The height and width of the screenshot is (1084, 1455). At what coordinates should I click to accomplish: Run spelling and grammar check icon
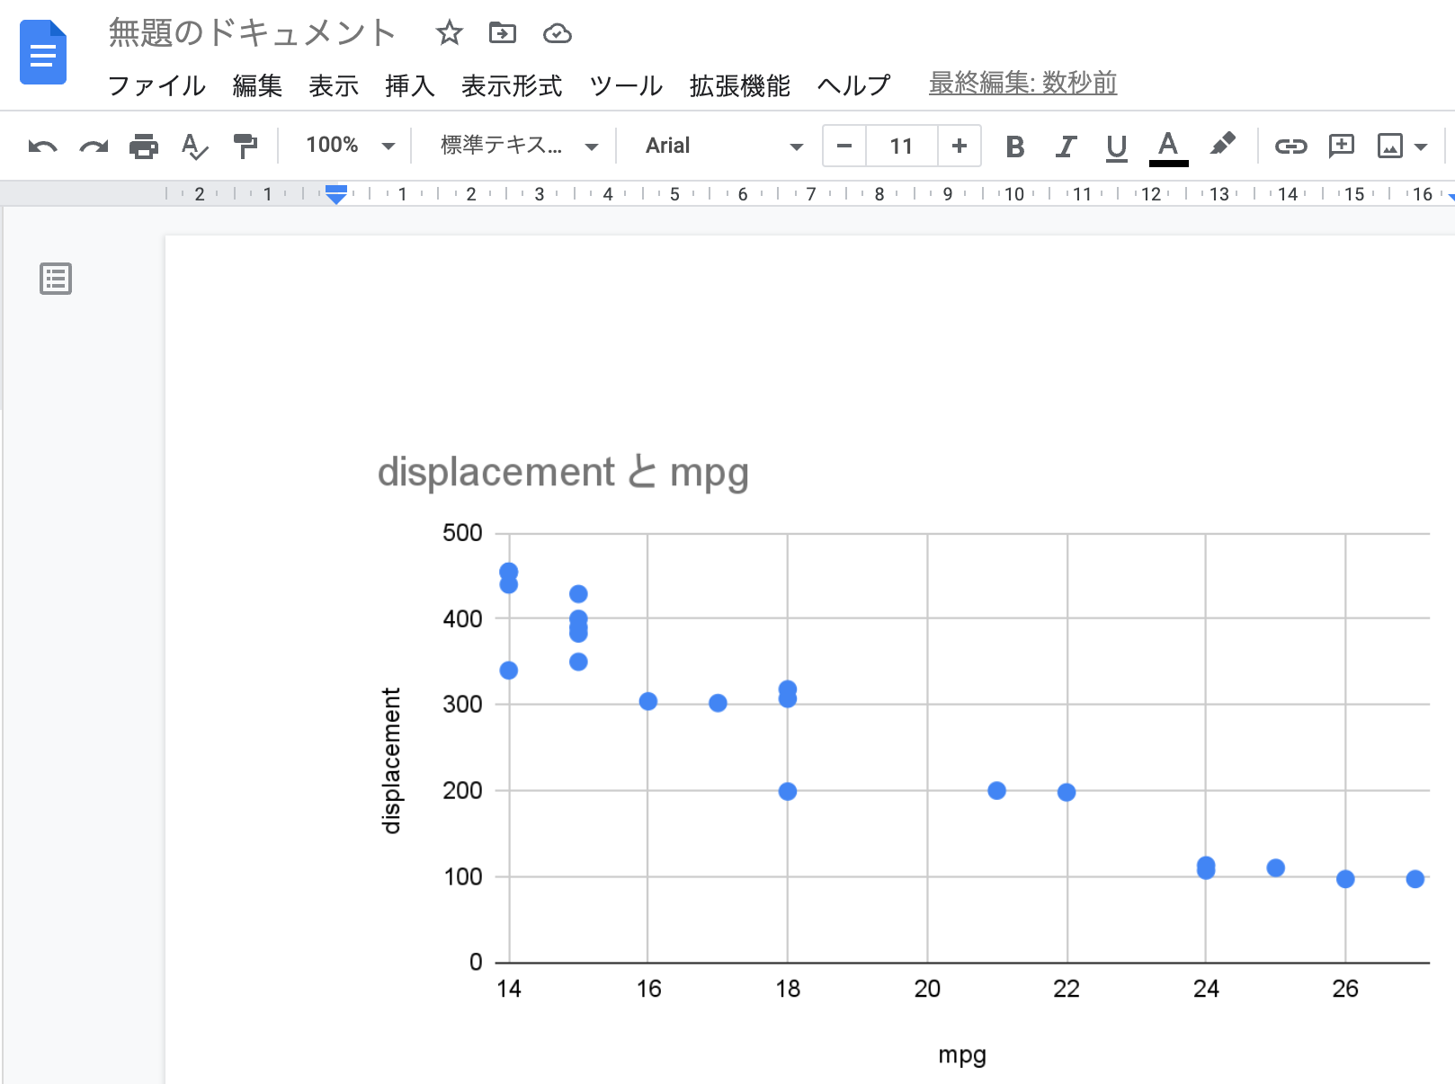(x=194, y=146)
